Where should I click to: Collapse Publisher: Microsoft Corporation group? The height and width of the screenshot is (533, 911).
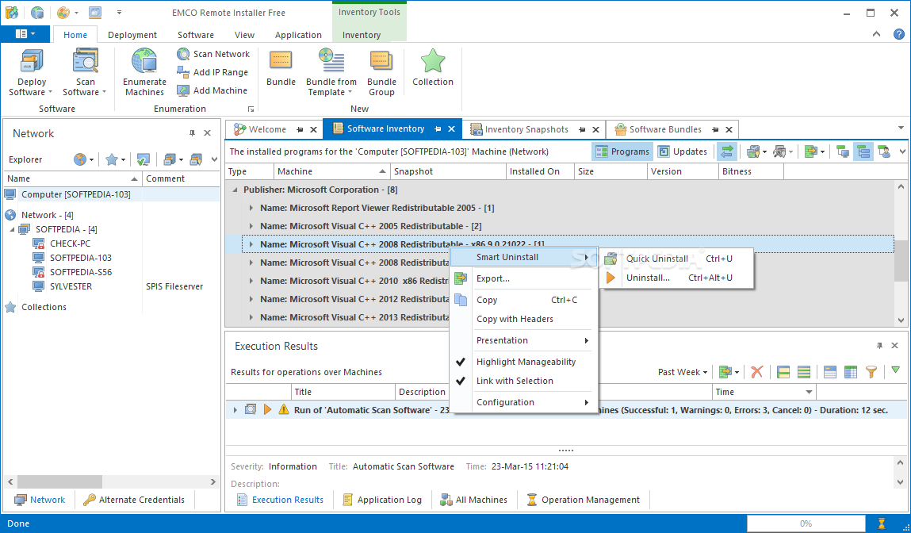(235, 190)
